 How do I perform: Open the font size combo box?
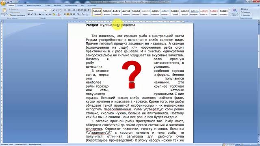point(48,10)
